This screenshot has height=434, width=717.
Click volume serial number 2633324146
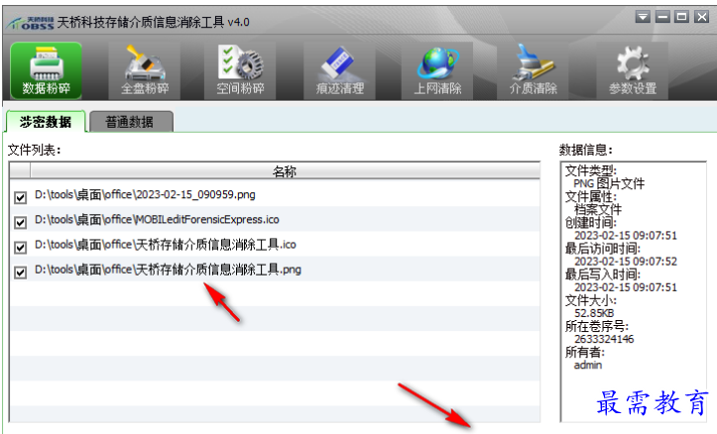point(604,339)
